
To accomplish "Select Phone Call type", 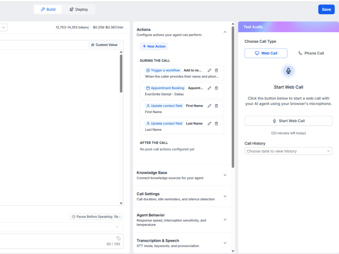I will coord(311,53).
